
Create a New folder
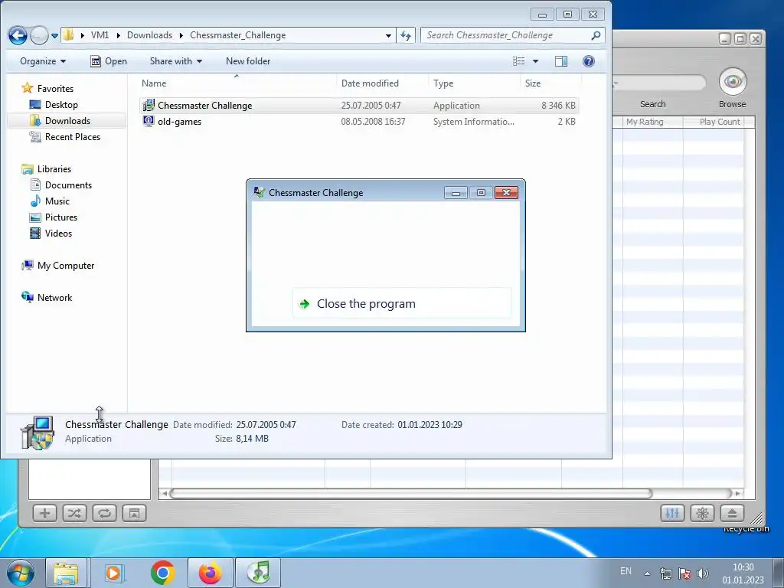[248, 61]
